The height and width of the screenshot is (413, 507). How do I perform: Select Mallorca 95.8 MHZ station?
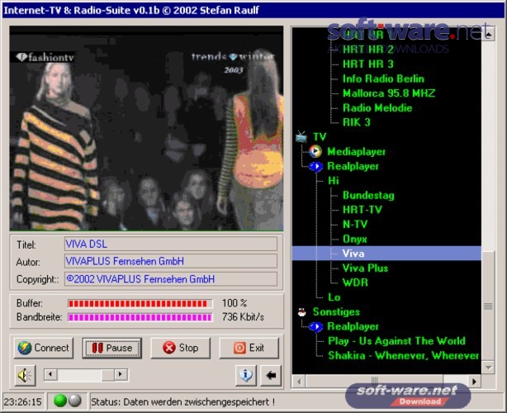point(389,93)
